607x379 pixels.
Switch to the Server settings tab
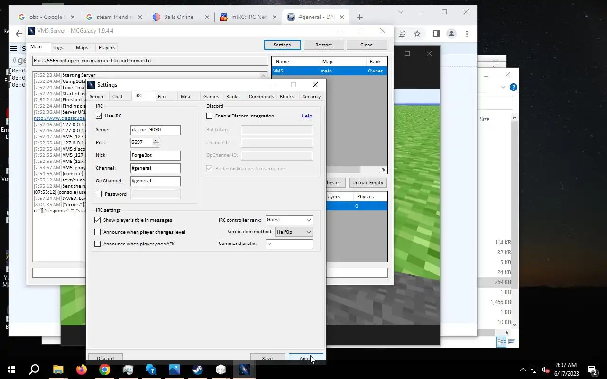[97, 96]
